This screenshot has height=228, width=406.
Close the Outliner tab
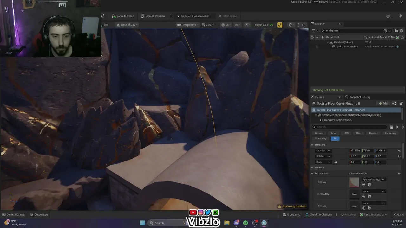pos(339,24)
